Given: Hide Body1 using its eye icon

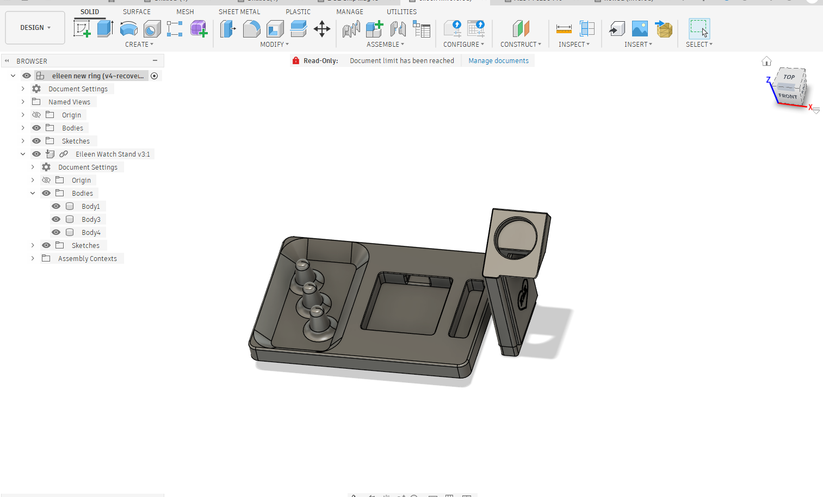Looking at the screenshot, I should pyautogui.click(x=56, y=206).
